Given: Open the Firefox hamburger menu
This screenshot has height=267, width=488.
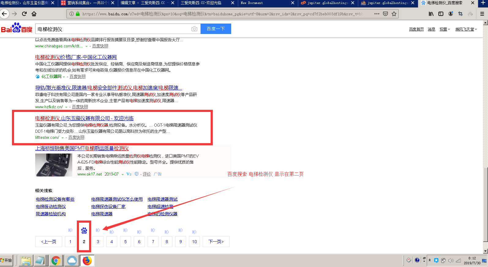Looking at the screenshot, I should (x=482, y=14).
